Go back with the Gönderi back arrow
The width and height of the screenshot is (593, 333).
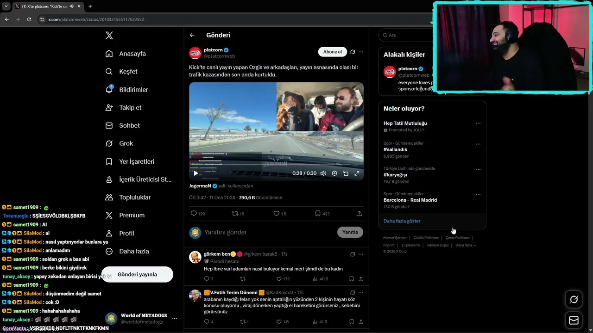point(192,35)
